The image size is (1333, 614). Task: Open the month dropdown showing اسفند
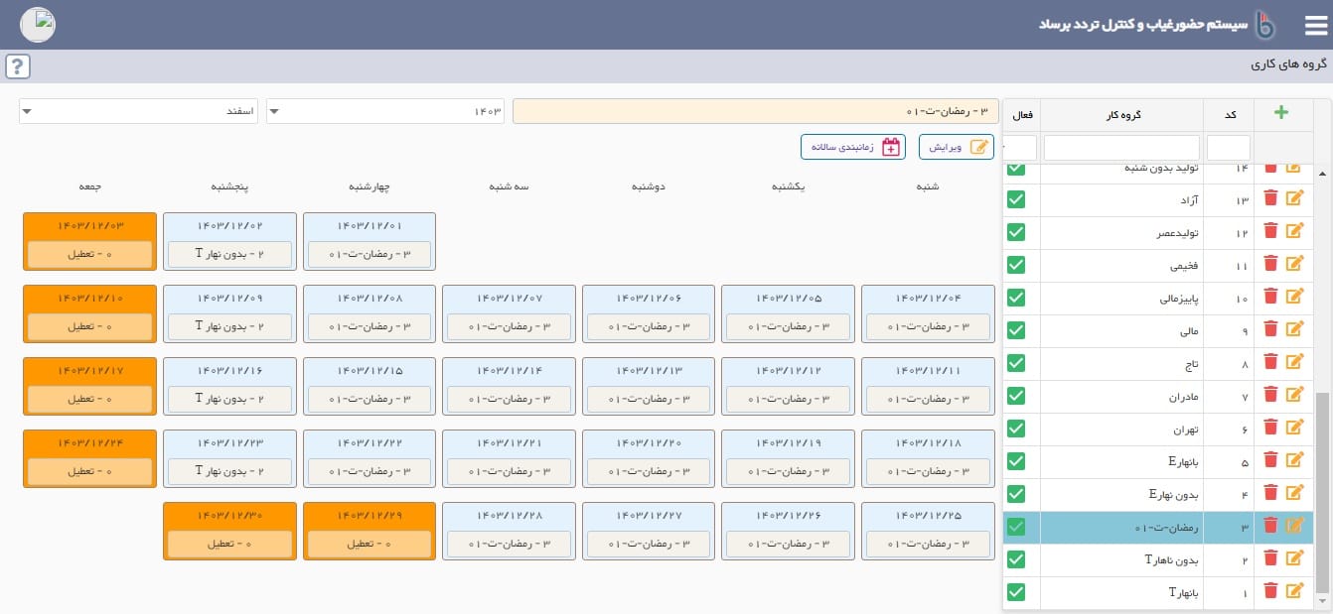138,111
